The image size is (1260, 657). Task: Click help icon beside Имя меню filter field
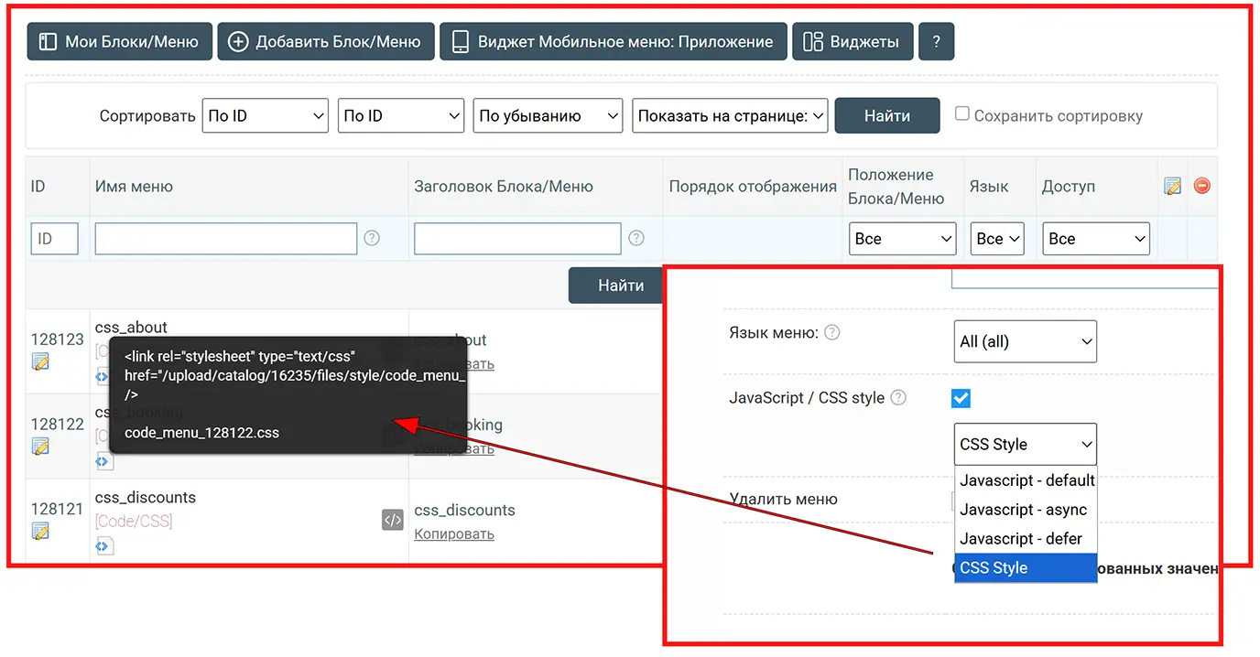372,238
